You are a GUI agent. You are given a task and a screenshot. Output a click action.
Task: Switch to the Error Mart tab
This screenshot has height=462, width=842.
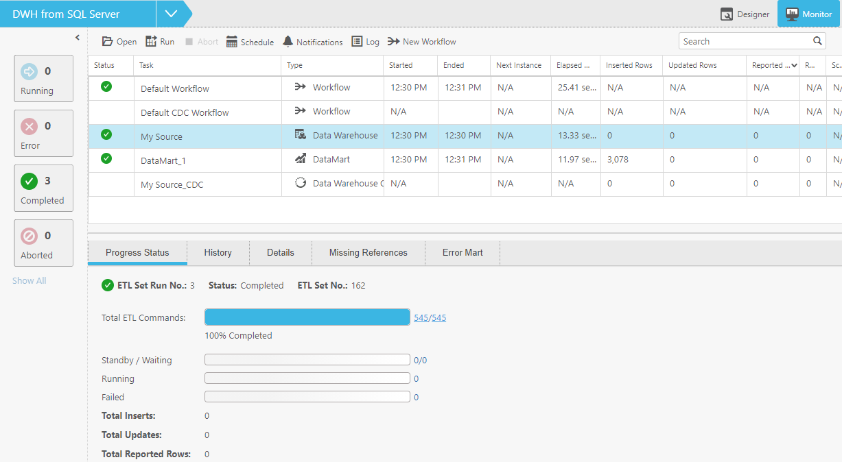pos(463,253)
